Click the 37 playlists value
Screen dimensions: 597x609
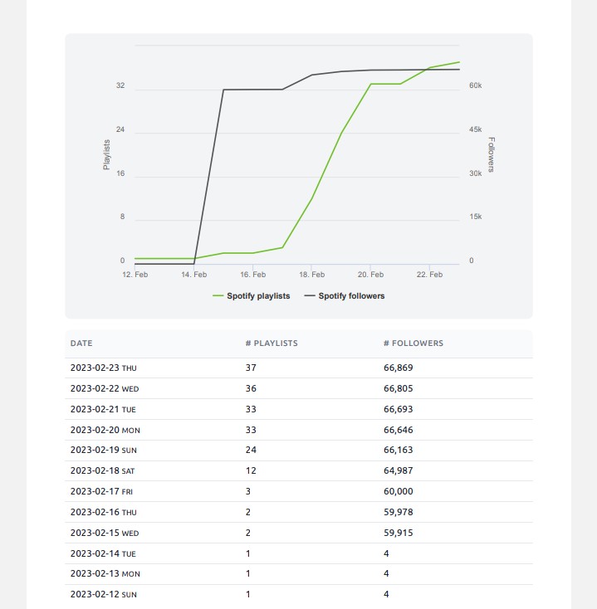point(251,368)
